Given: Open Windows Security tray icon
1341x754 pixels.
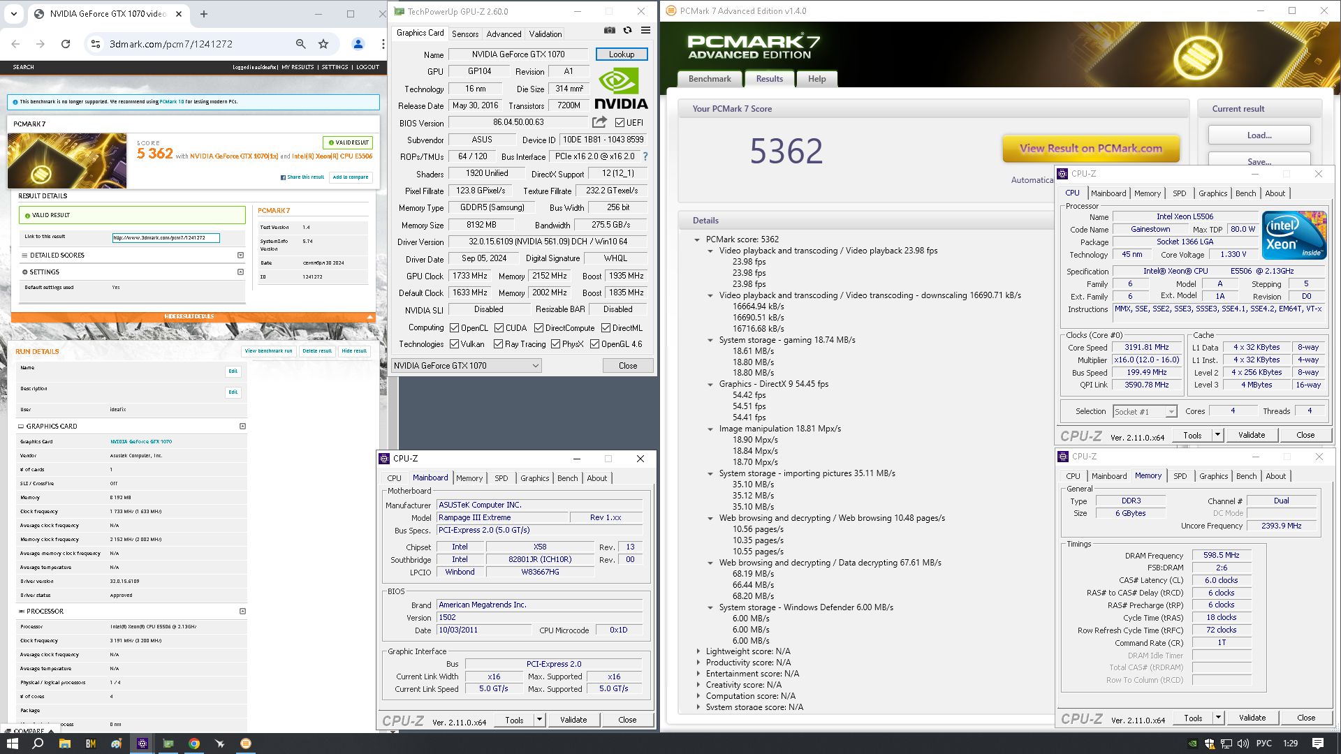Looking at the screenshot, I should 1210,744.
